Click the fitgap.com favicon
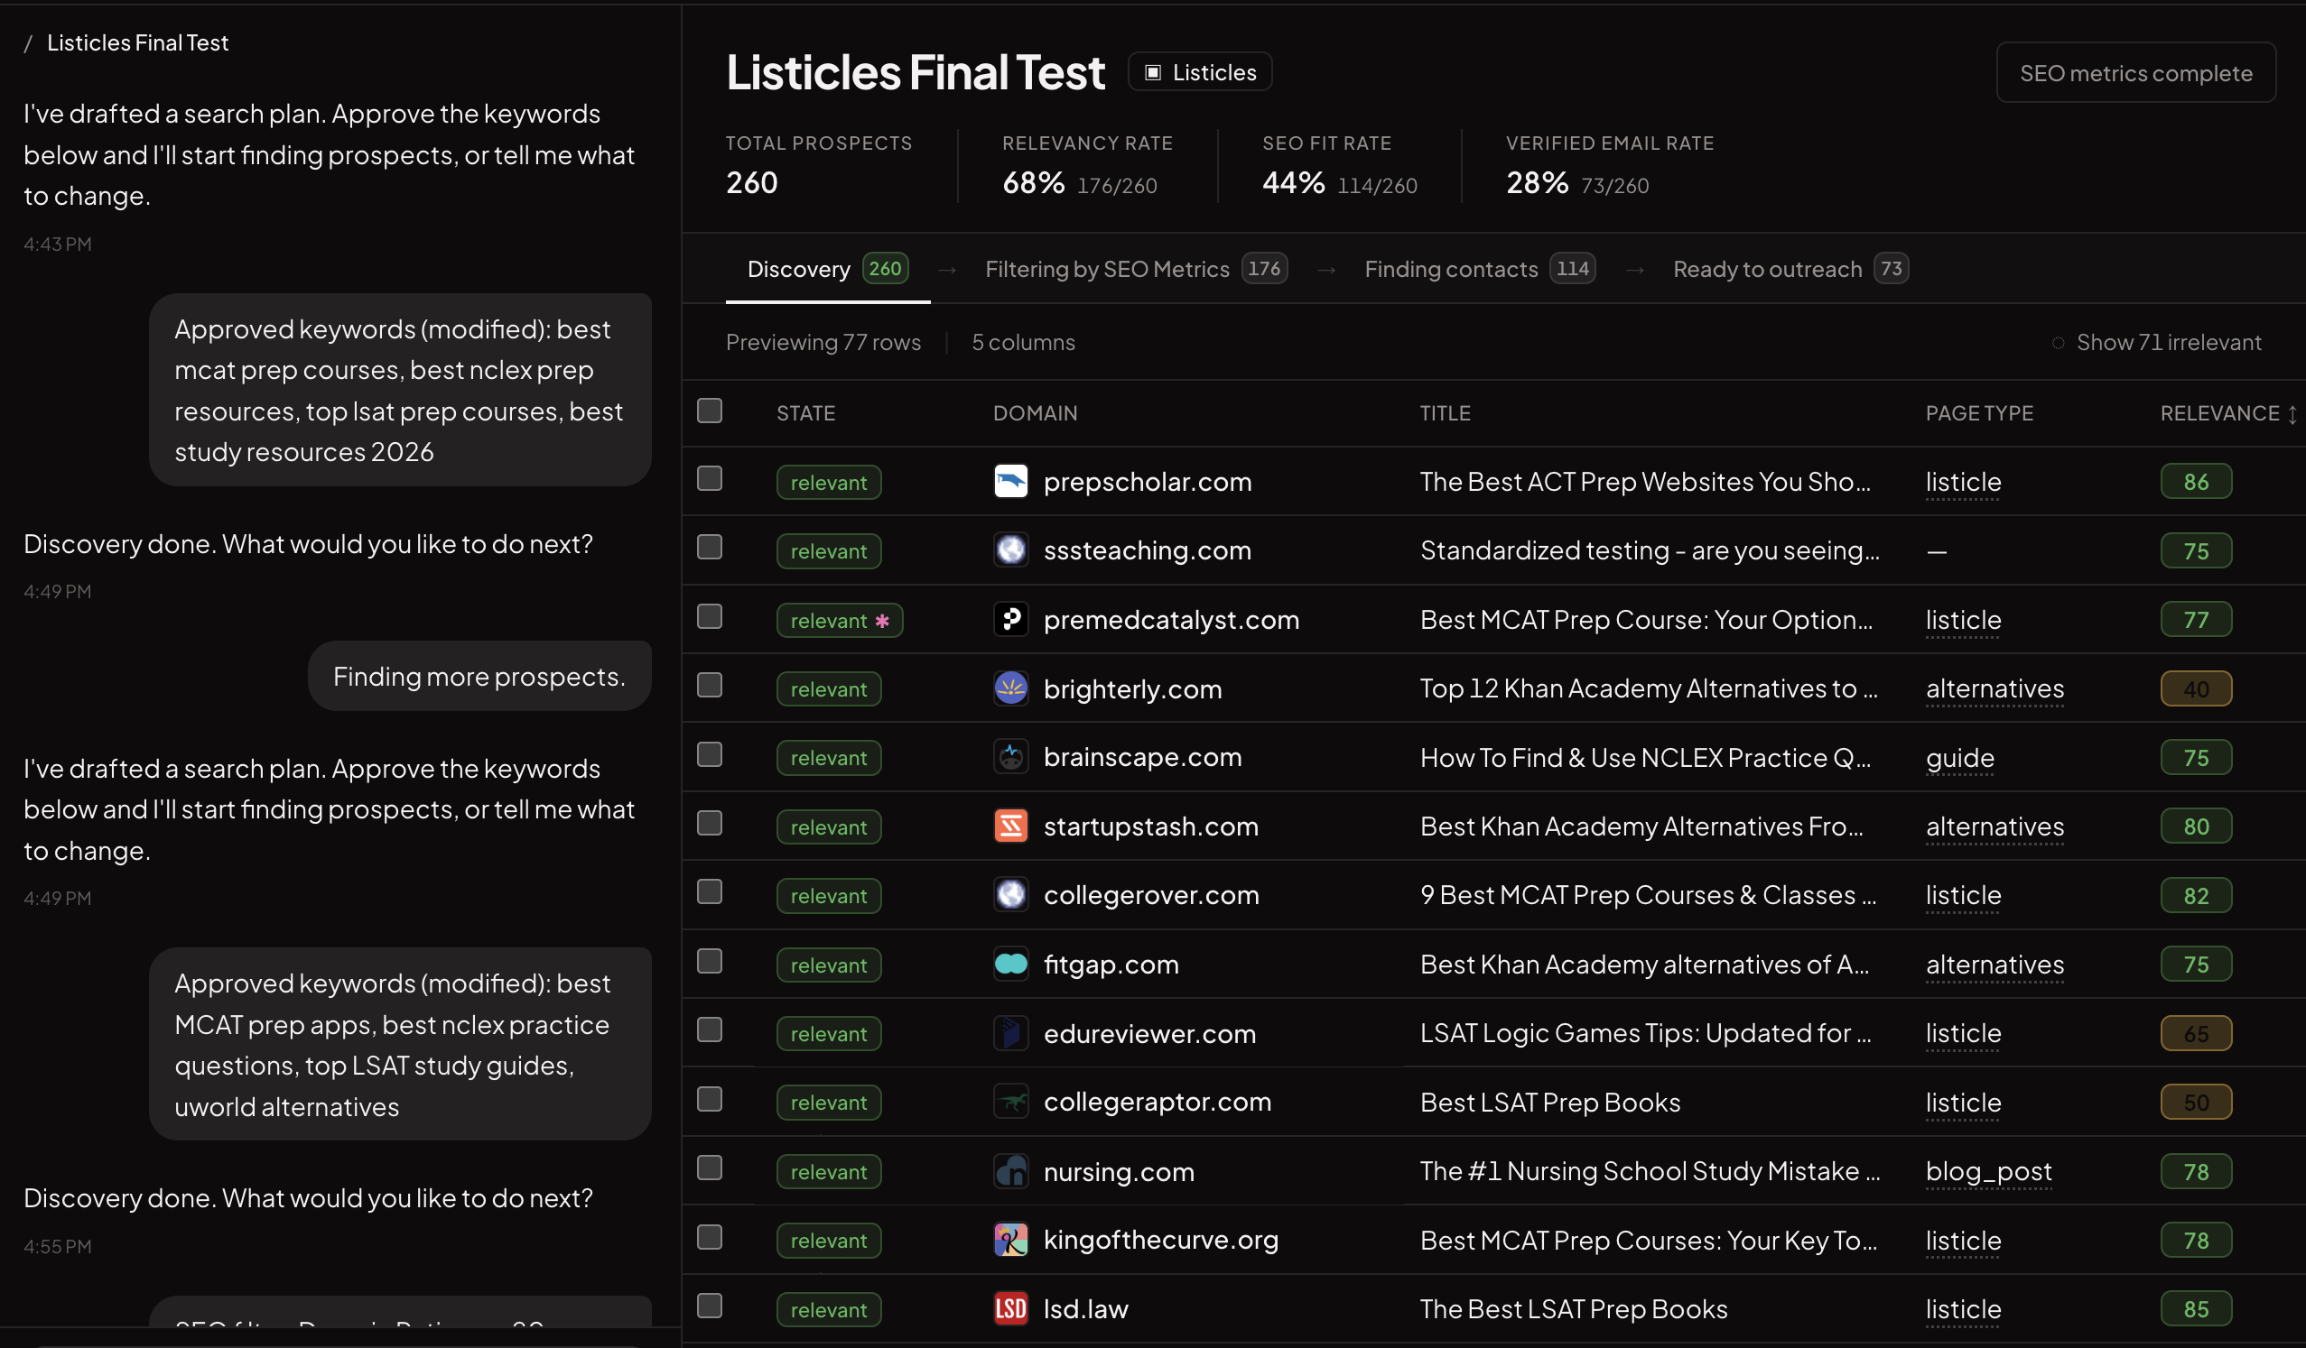Viewport: 2306px width, 1348px height. (x=1010, y=964)
